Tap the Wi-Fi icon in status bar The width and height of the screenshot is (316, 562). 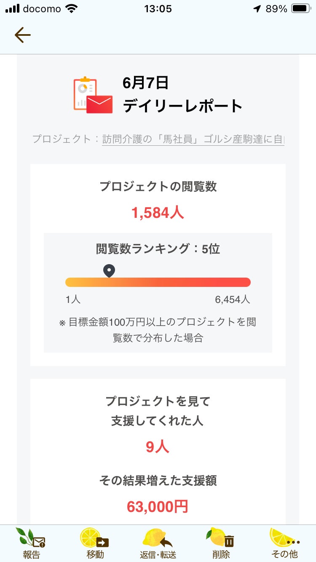click(72, 8)
